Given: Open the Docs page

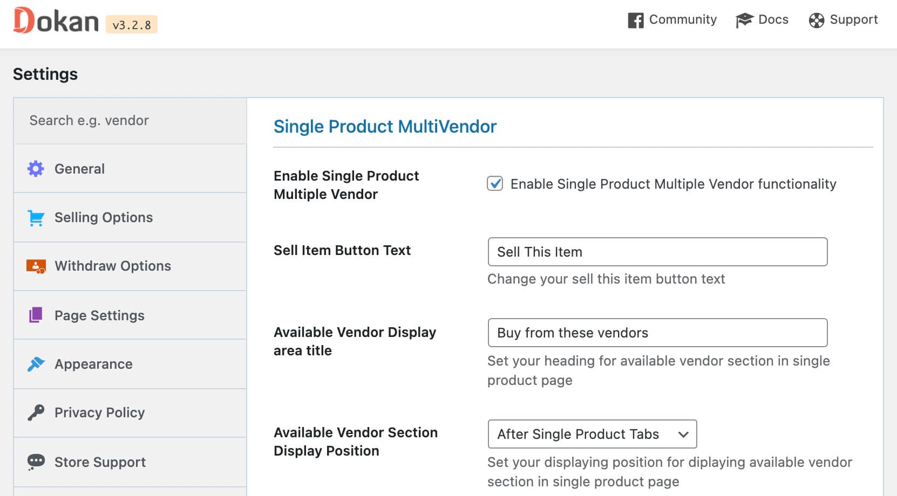Looking at the screenshot, I should pyautogui.click(x=762, y=19).
